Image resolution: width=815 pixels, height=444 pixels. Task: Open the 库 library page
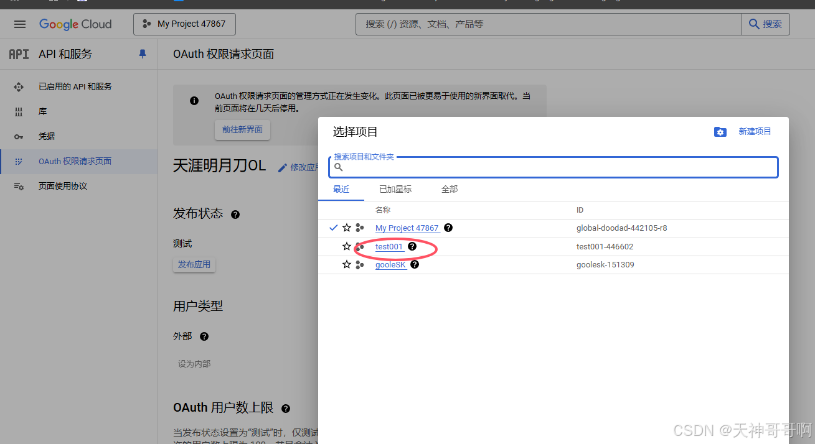pyautogui.click(x=42, y=112)
